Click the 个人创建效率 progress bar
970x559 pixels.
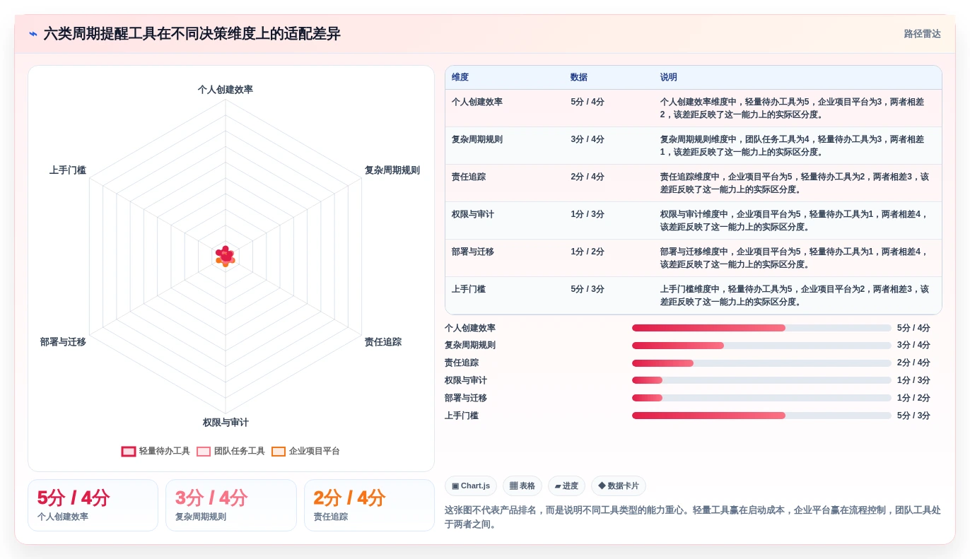click(761, 328)
